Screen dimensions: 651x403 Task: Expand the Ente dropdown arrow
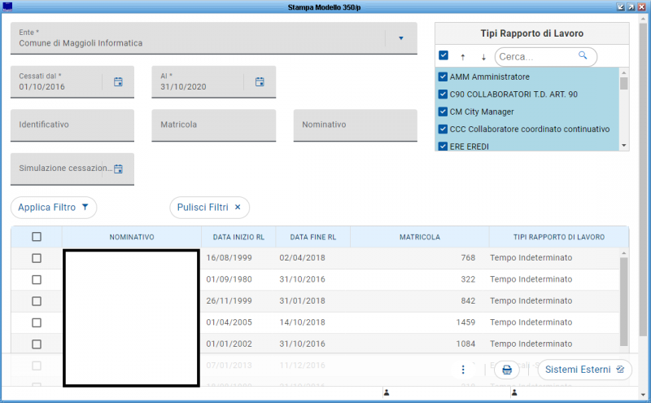point(401,38)
